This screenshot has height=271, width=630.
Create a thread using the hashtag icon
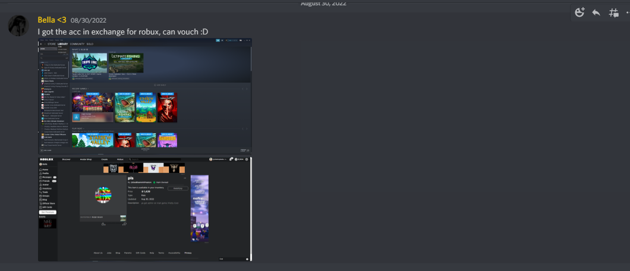(613, 12)
